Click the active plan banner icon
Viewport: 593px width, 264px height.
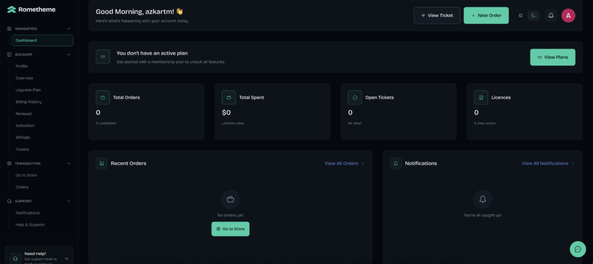(x=103, y=57)
